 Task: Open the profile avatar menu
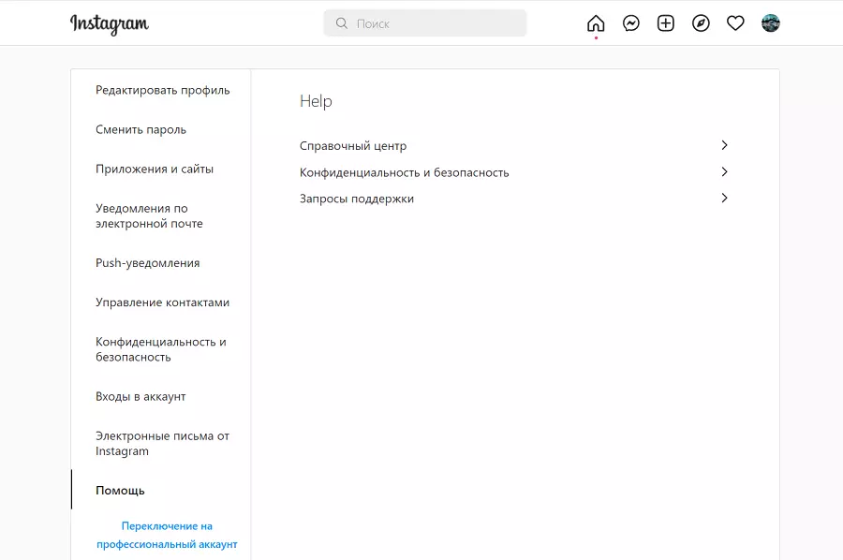(x=771, y=23)
